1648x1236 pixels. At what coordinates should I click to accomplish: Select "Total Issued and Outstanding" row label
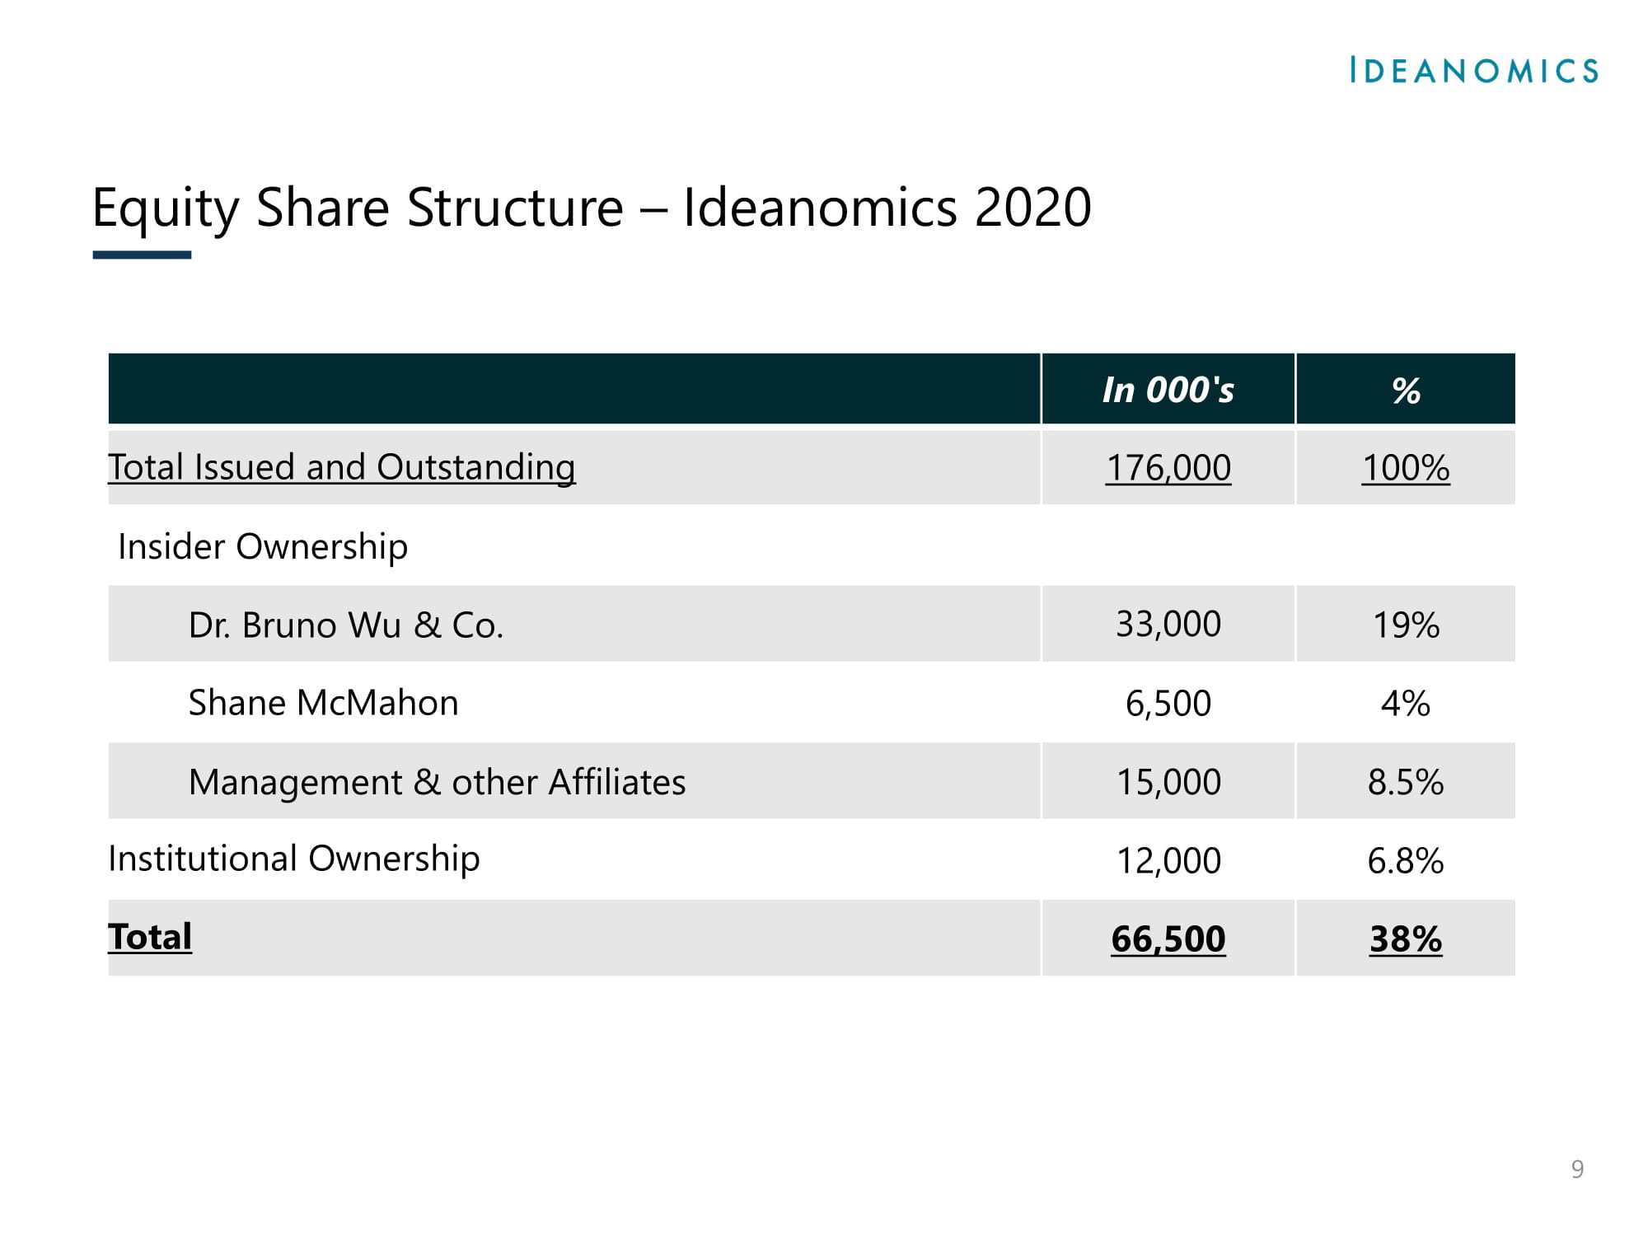tap(342, 467)
